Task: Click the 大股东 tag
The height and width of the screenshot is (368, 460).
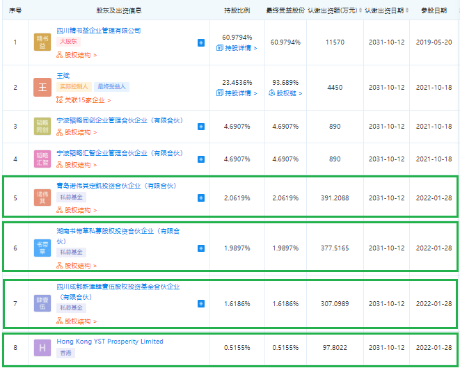Action: click(x=68, y=42)
